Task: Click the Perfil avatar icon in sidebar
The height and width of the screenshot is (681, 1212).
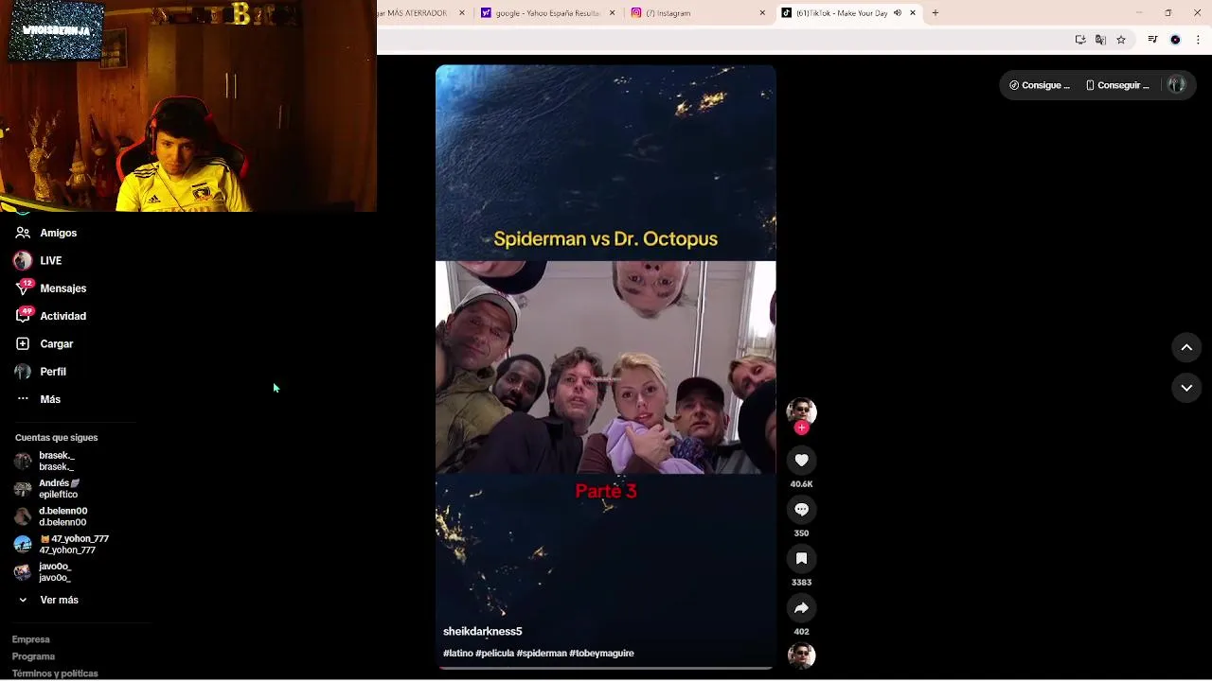Action: pos(23,372)
